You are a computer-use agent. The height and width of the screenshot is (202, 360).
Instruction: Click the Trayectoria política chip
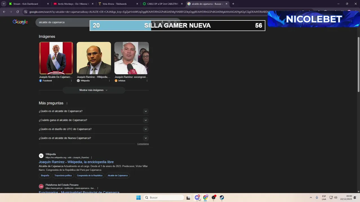coord(63,176)
